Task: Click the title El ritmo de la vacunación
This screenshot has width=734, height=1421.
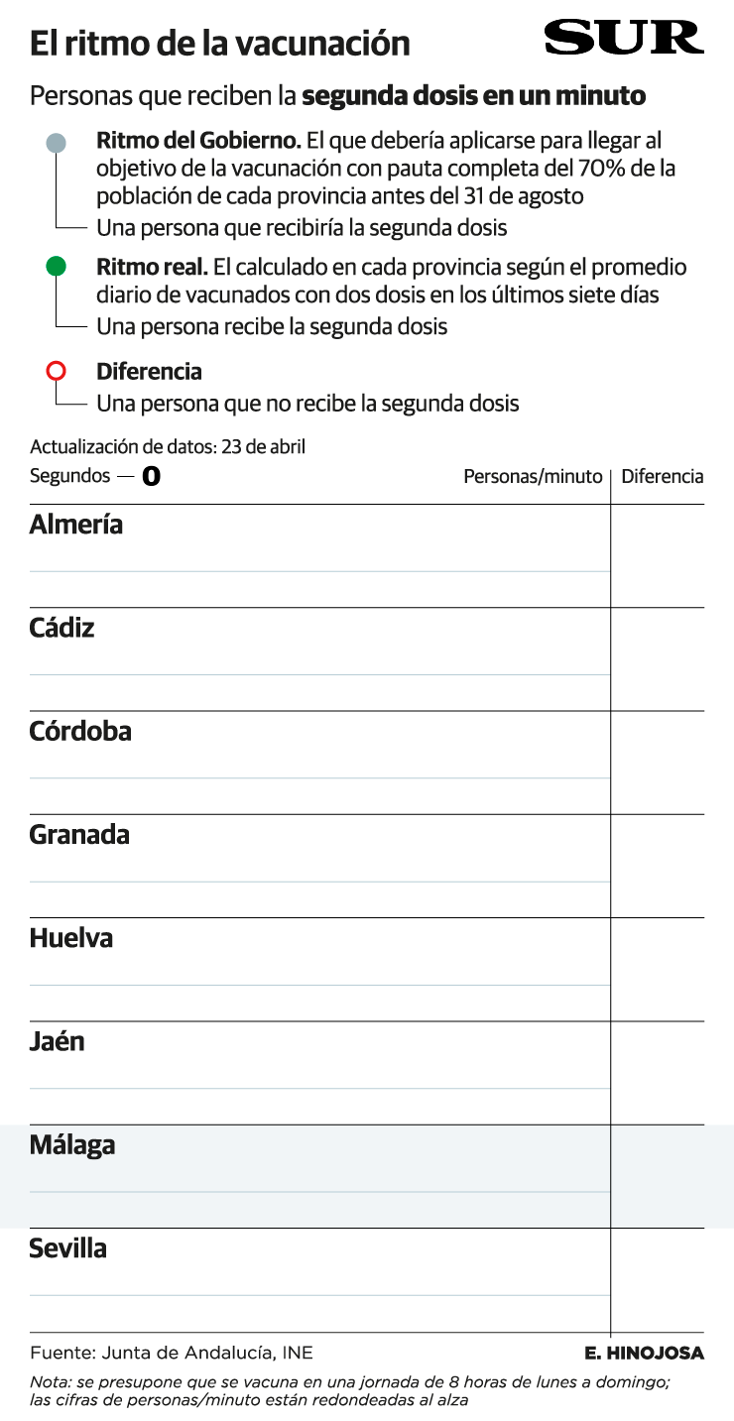Action: 219,44
